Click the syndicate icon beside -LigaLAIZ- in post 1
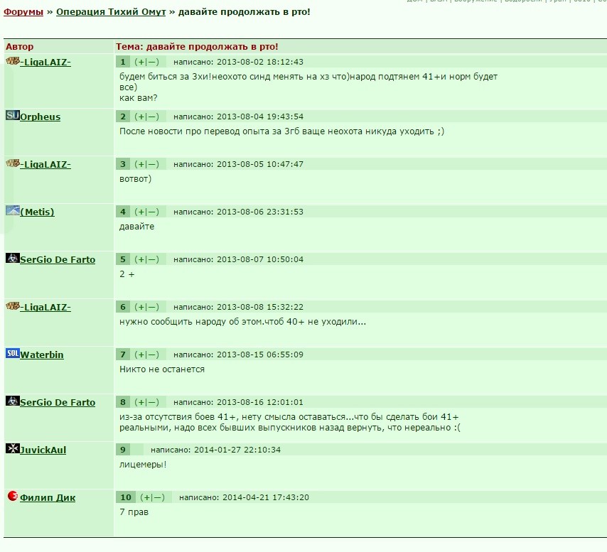 (x=12, y=61)
